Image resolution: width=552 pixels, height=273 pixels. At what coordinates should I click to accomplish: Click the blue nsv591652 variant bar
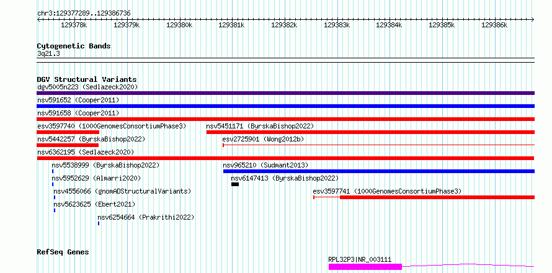click(x=285, y=106)
